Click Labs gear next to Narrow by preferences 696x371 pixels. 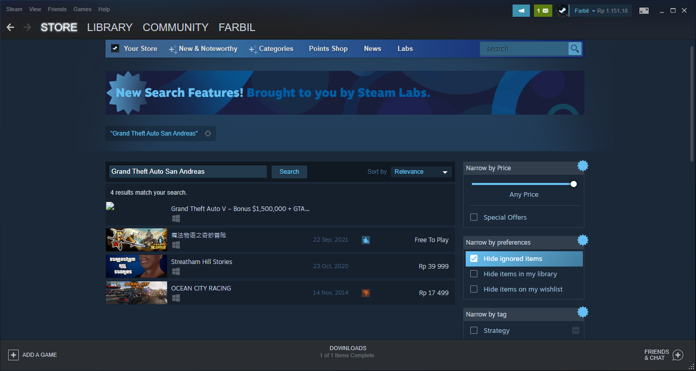pos(582,240)
